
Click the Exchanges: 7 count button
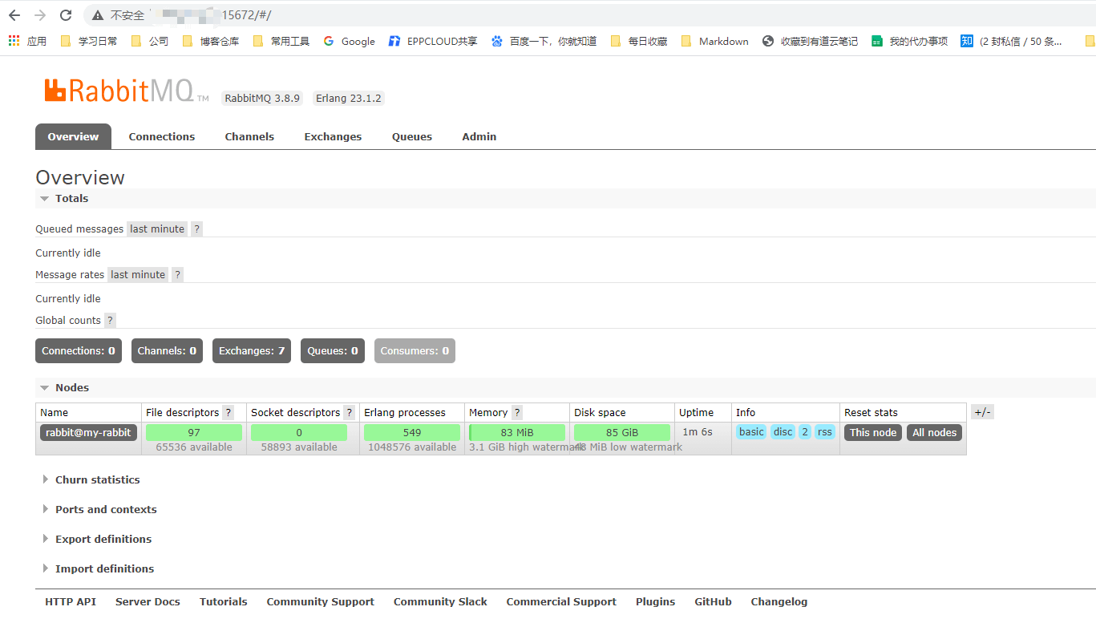point(252,350)
